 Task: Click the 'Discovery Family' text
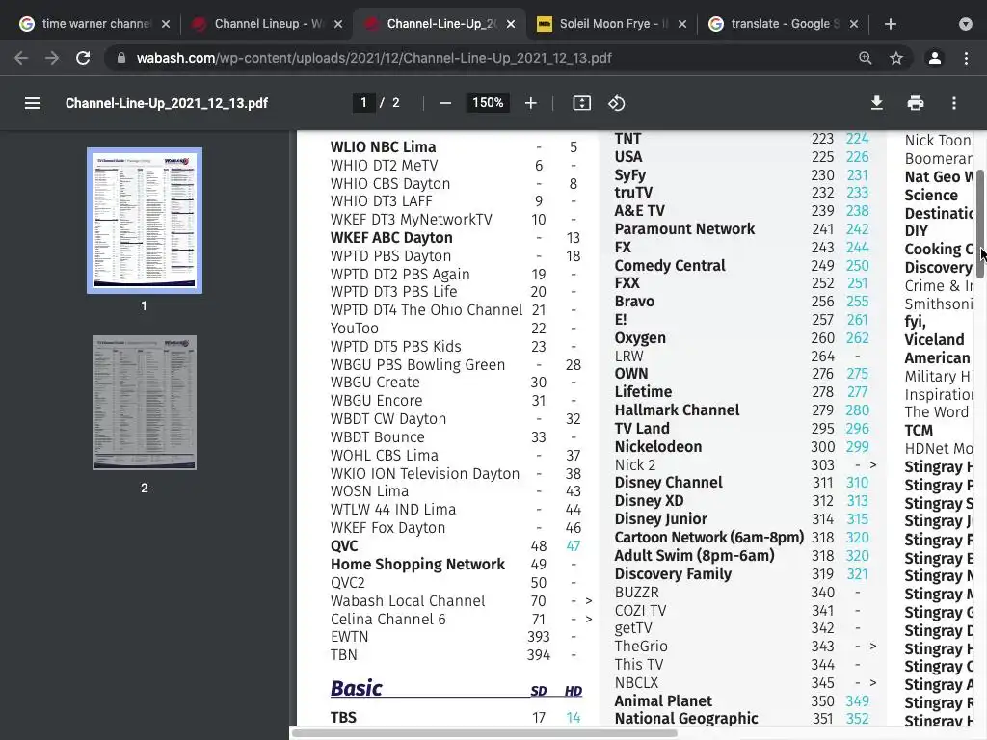coord(673,574)
